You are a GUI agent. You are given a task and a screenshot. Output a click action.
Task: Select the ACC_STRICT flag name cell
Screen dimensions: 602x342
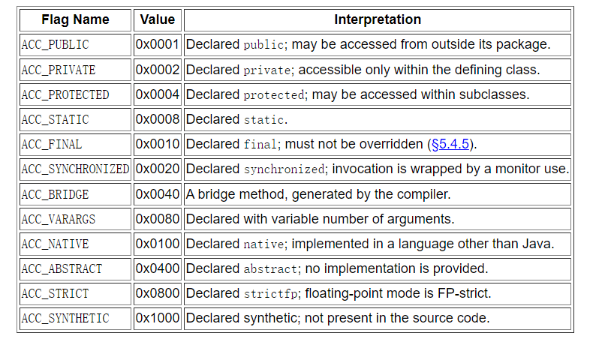click(x=55, y=293)
